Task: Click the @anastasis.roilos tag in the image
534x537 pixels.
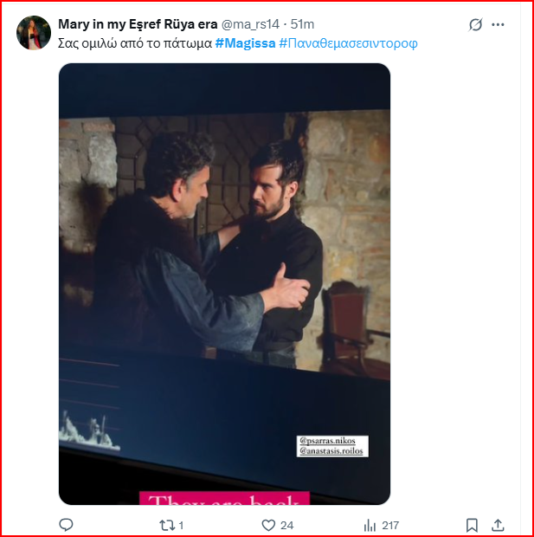Action: (333, 451)
